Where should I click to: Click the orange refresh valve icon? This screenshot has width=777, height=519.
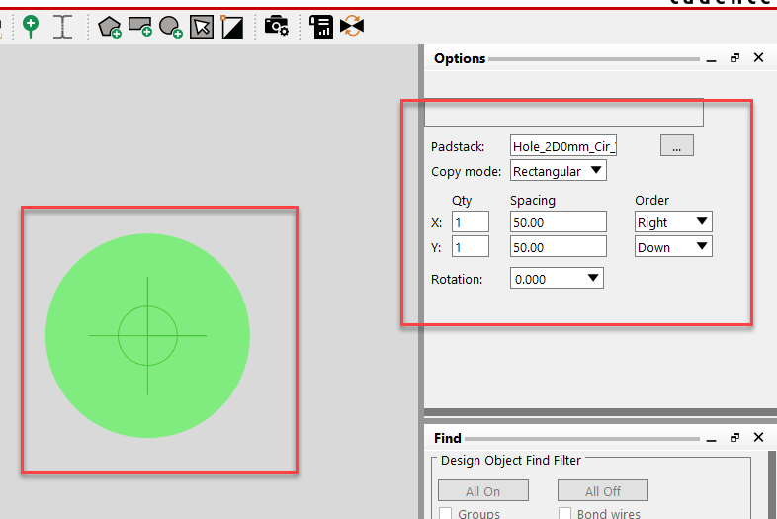click(x=351, y=27)
